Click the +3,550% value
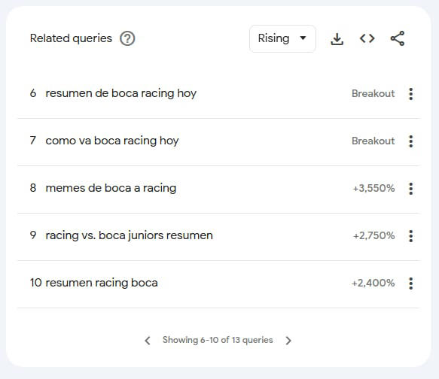This screenshot has height=379, width=439. 373,189
